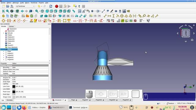
Task: Switch to the Page002 document tab
Action: pyautogui.click(x=99, y=100)
